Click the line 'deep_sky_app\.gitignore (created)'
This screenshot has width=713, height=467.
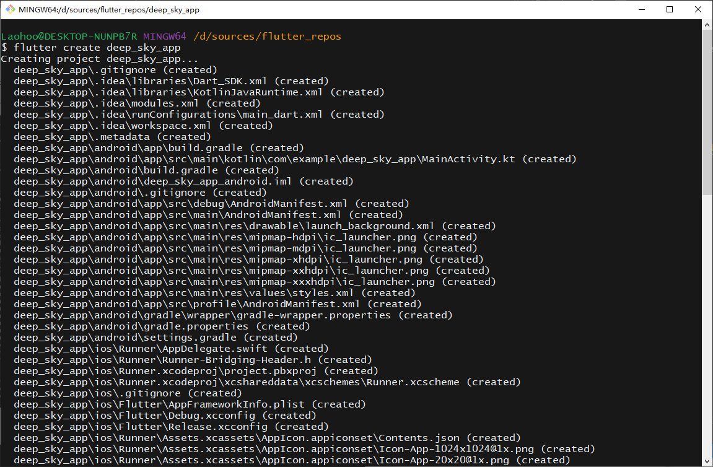115,70
